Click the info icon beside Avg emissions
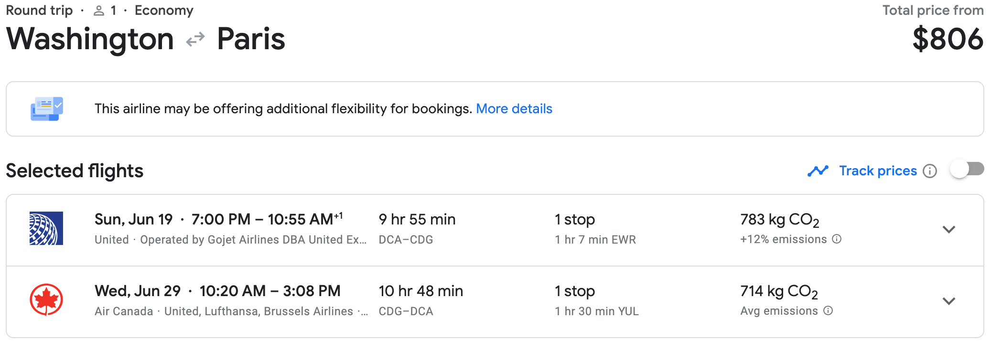The height and width of the screenshot is (341, 991). click(829, 310)
